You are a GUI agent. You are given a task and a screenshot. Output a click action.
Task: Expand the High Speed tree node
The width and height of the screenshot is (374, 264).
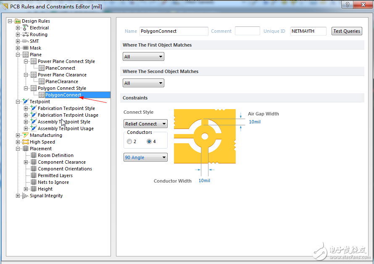click(18, 142)
